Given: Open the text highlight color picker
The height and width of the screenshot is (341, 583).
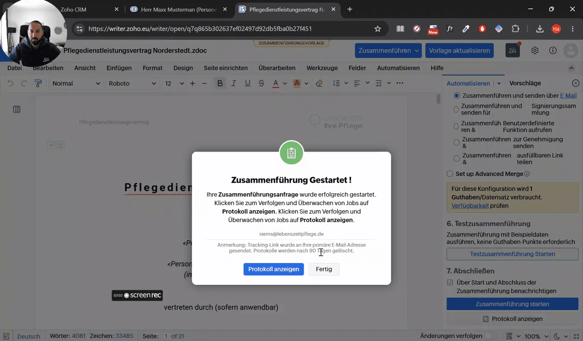Looking at the screenshot, I should 297,83.
